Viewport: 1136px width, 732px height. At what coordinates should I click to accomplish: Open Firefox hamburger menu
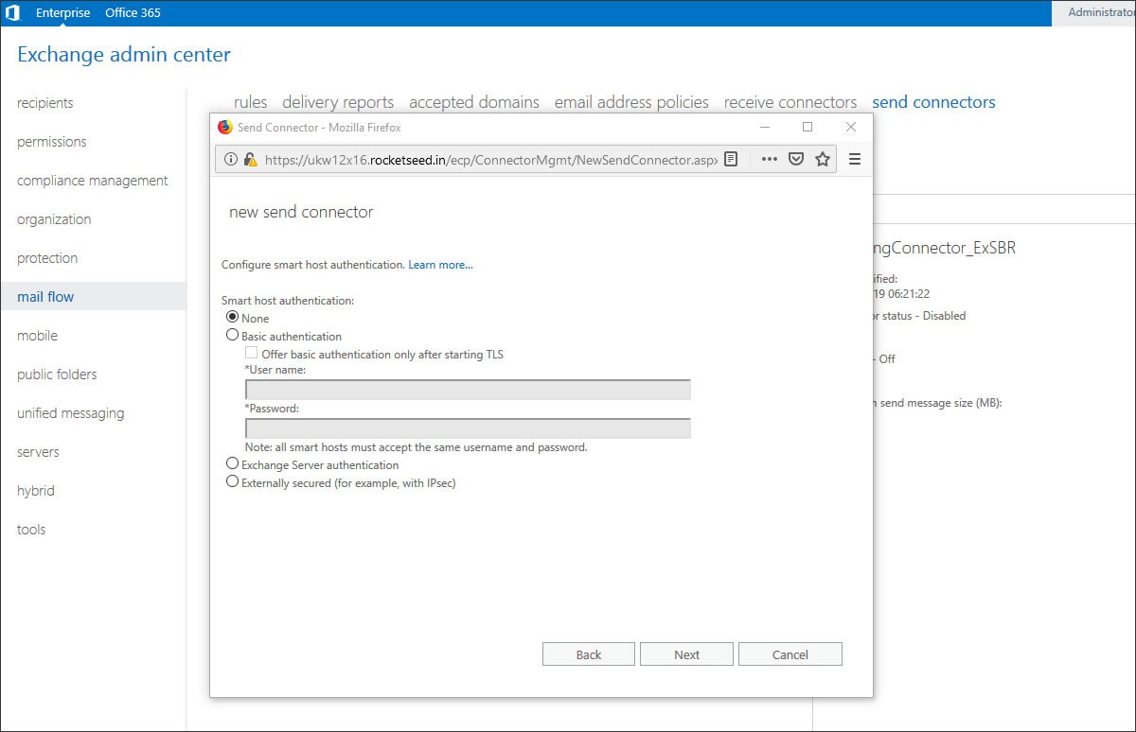click(854, 160)
